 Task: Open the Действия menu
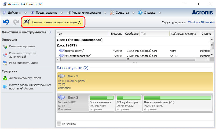tap(14, 13)
